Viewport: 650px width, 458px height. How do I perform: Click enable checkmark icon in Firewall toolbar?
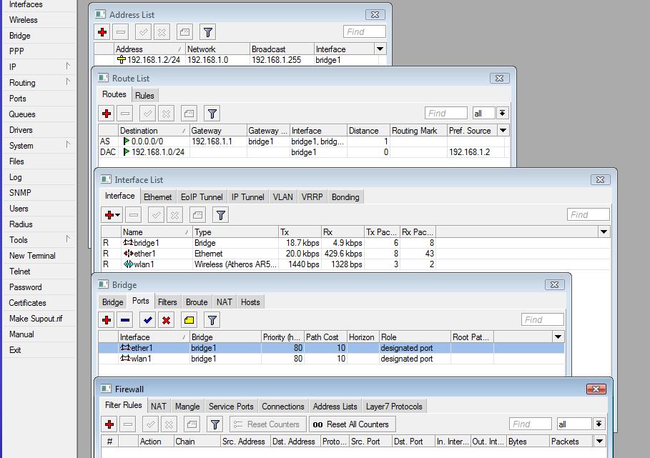pyautogui.click(x=150, y=424)
